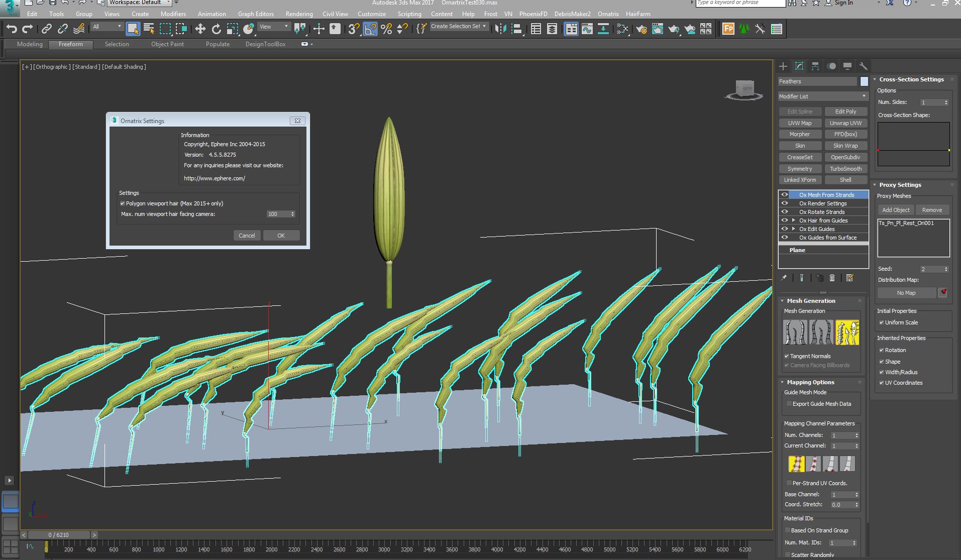Click the Feathers object color swatch
Viewport: 961px width, 560px height.
coord(864,81)
